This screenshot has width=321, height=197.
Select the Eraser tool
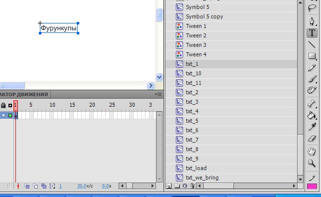click(x=312, y=139)
